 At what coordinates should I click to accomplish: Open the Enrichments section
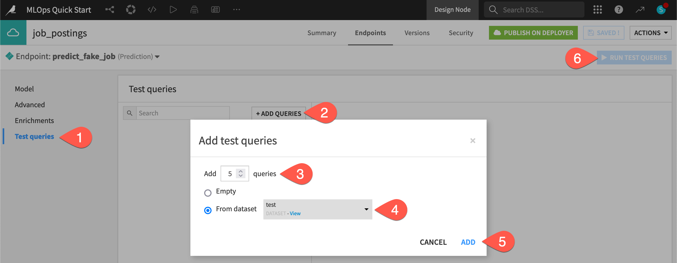34,121
